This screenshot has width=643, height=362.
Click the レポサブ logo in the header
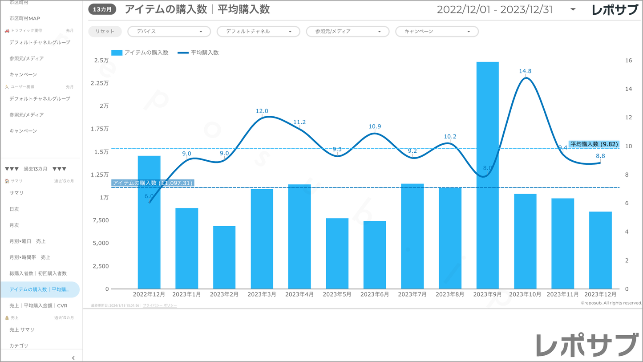615,10
